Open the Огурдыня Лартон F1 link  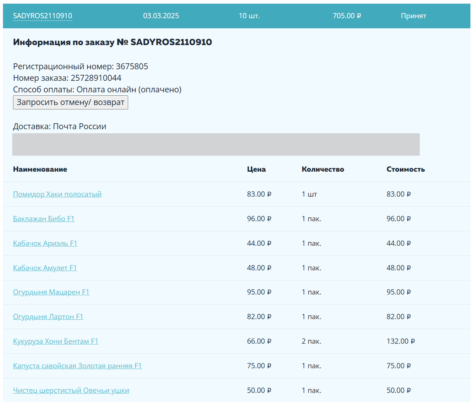pyautogui.click(x=48, y=317)
